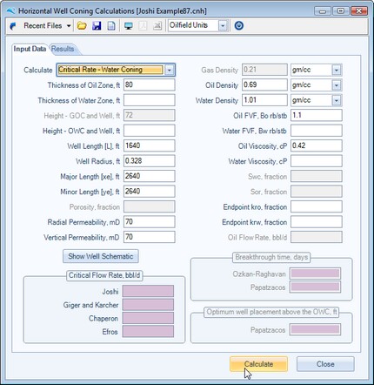Click the blue monitor screen icon

click(128, 26)
